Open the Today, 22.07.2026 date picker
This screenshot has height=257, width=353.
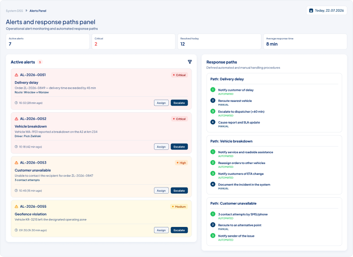pos(326,11)
